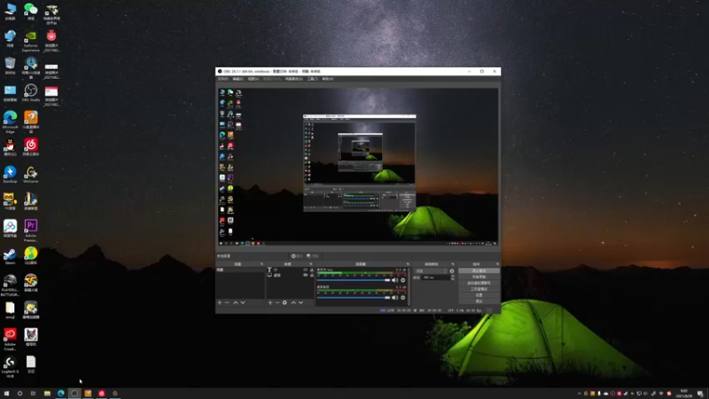Adjust desktop audio volume slider

(353, 298)
